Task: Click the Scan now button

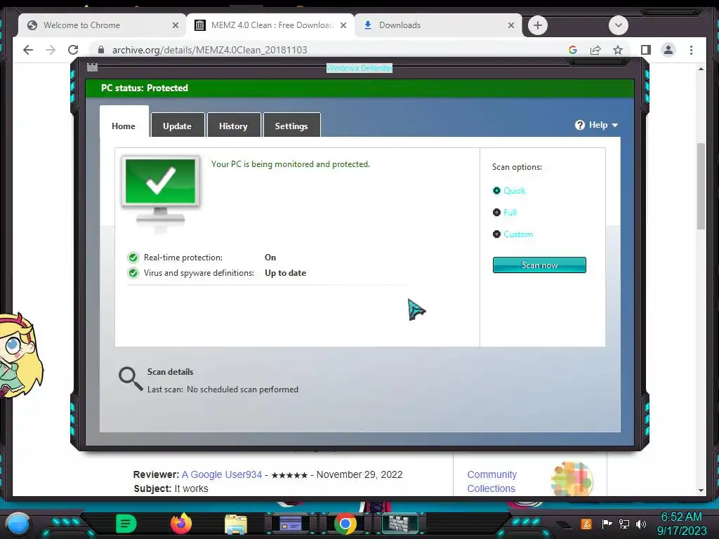Action: 539,265
